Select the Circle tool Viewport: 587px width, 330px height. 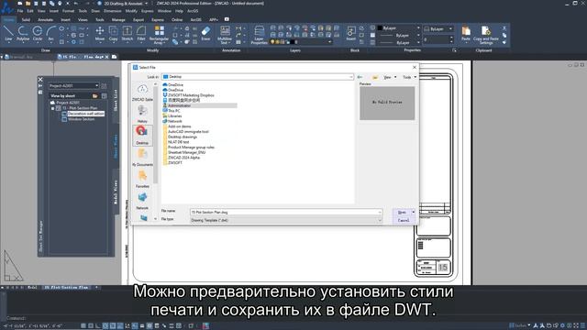pos(38,33)
